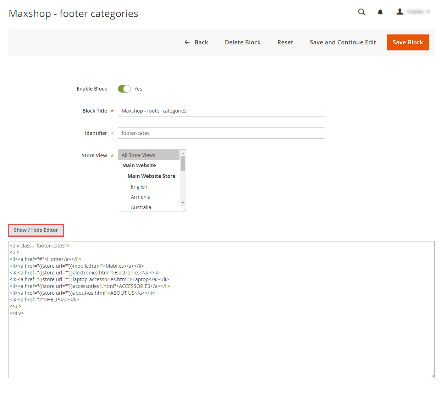441x398 pixels.
Task: Click Show / Hide Editor button
Action: (36, 230)
